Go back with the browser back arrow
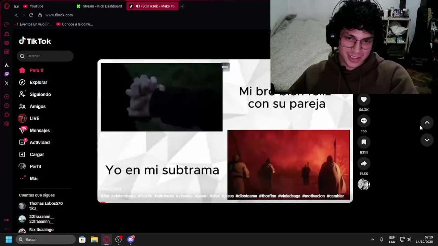Screen dimensions: 438x246 tap(16, 15)
